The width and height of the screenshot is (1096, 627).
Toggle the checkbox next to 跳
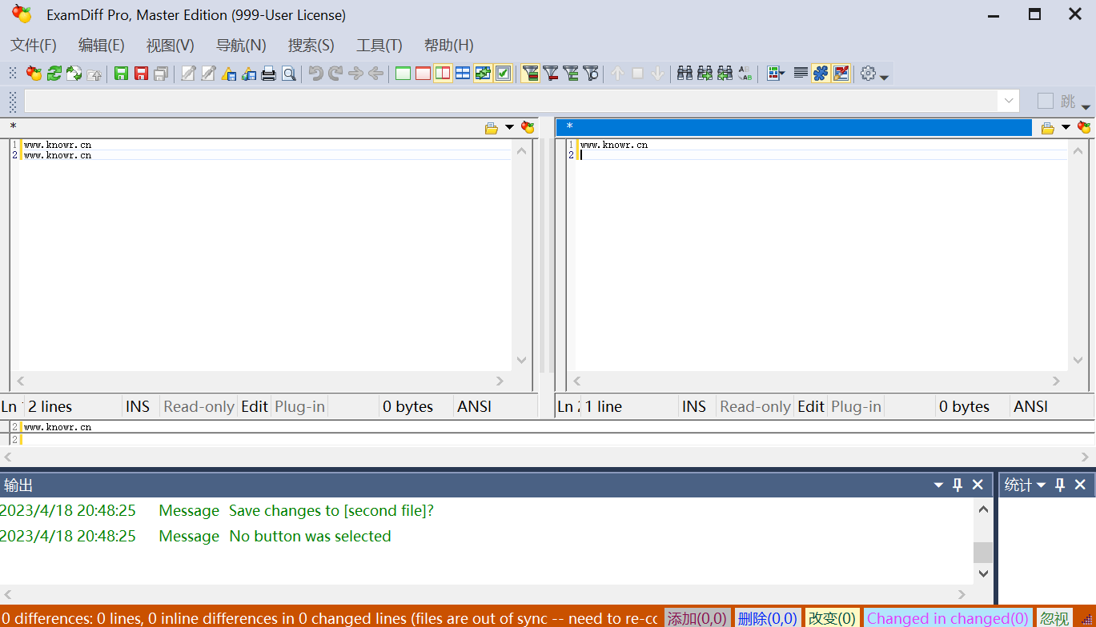tap(1045, 101)
